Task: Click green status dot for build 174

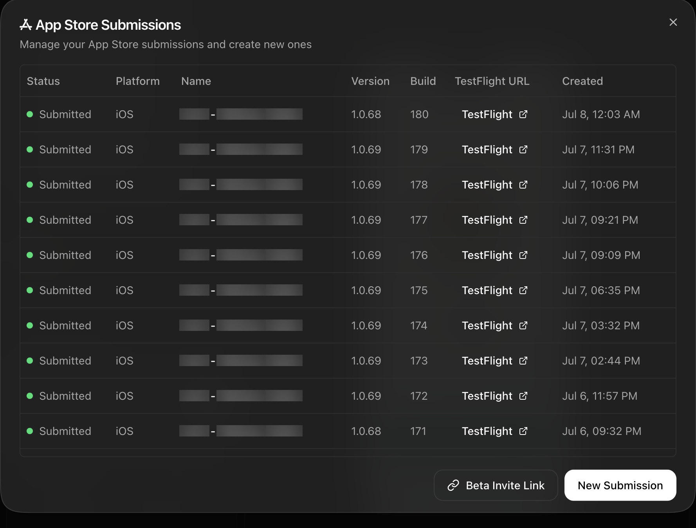Action: point(30,325)
